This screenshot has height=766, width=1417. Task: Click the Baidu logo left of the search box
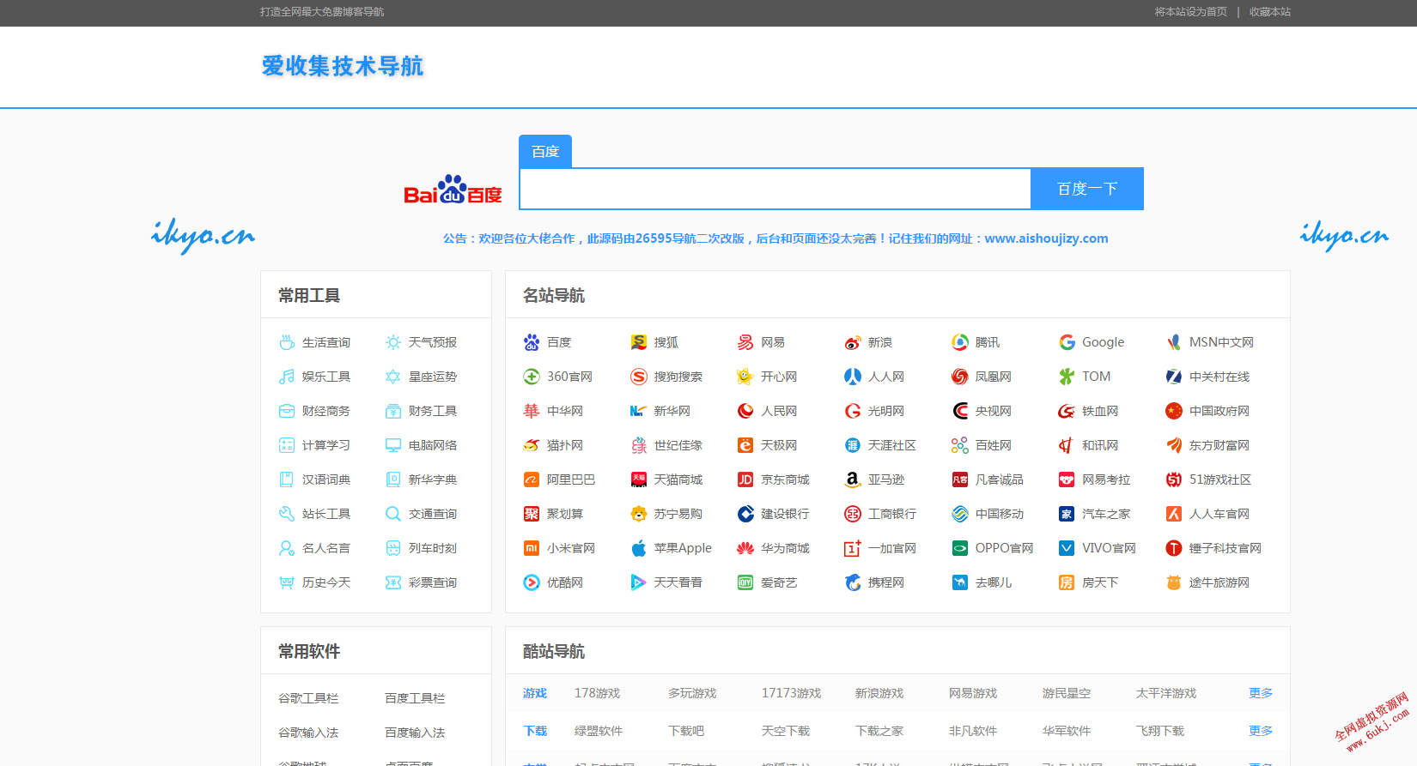click(453, 190)
